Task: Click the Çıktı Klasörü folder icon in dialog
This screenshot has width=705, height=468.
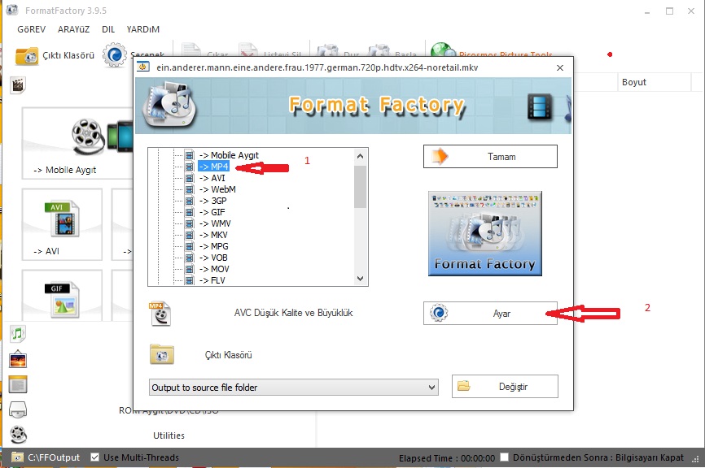Action: (162, 354)
